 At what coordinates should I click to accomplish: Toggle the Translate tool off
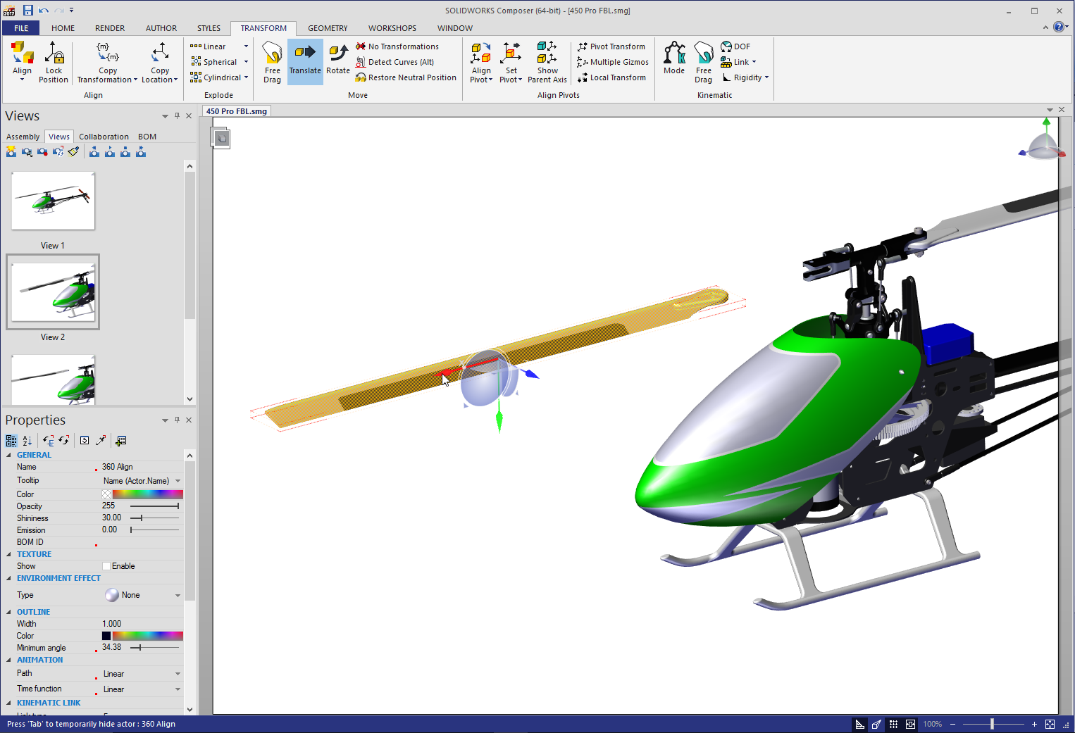pos(305,61)
